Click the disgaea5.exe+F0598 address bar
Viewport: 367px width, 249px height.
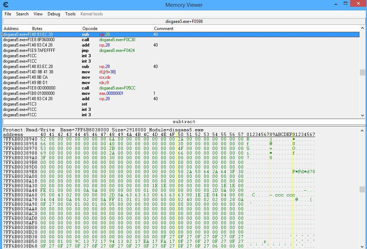pos(184,21)
